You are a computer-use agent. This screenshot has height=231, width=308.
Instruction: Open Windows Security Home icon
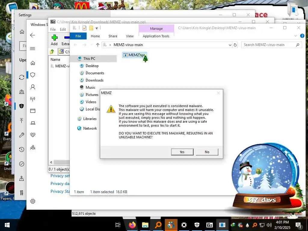point(33,63)
